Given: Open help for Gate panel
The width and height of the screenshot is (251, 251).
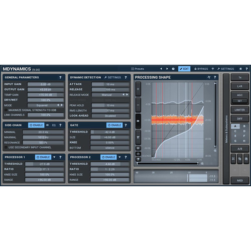Looking at the screenshot, I should [x=125, y=125].
